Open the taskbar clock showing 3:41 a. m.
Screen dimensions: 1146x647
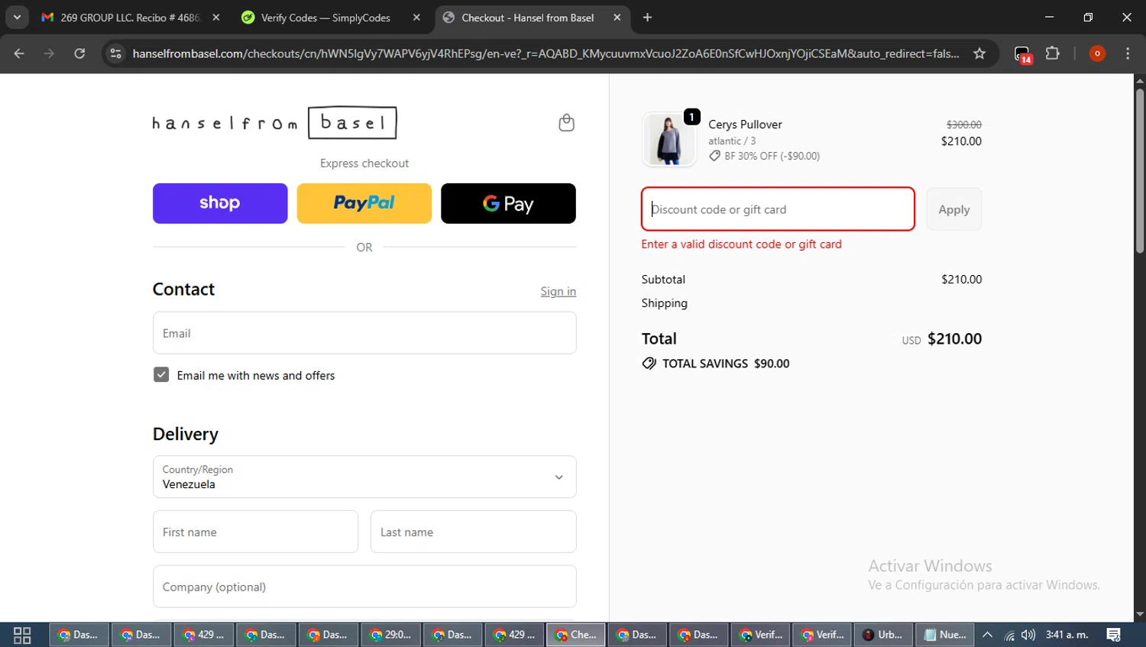(x=1067, y=635)
